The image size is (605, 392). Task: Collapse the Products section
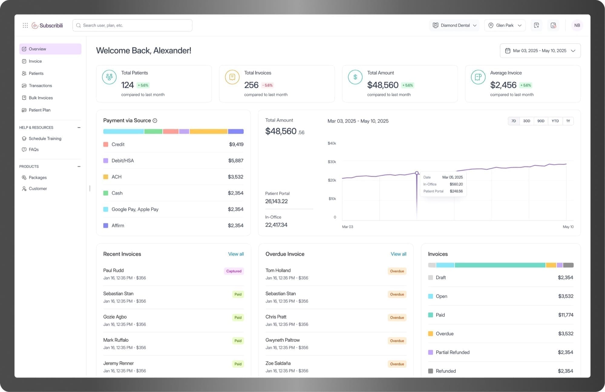(79, 166)
